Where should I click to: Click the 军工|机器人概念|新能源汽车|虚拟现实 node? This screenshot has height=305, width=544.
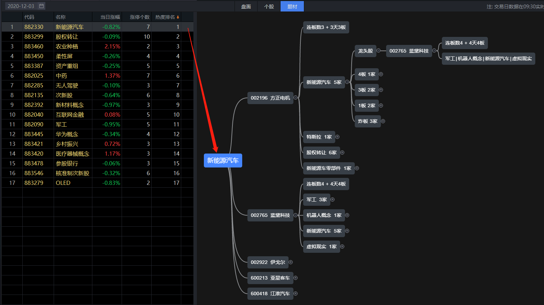click(488, 58)
